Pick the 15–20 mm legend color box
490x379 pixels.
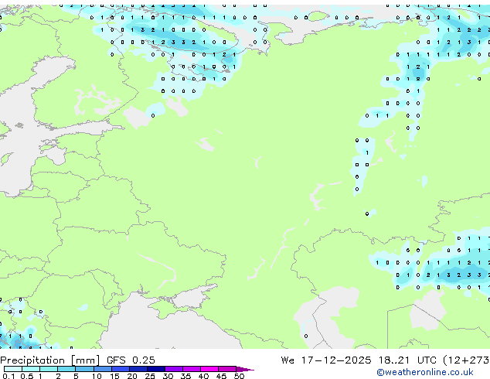pyautogui.click(x=121, y=369)
